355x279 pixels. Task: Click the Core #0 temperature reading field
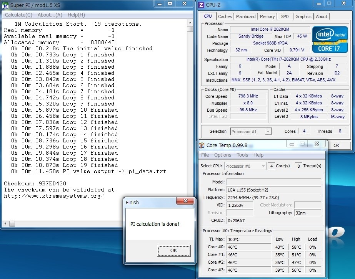click(249, 247)
